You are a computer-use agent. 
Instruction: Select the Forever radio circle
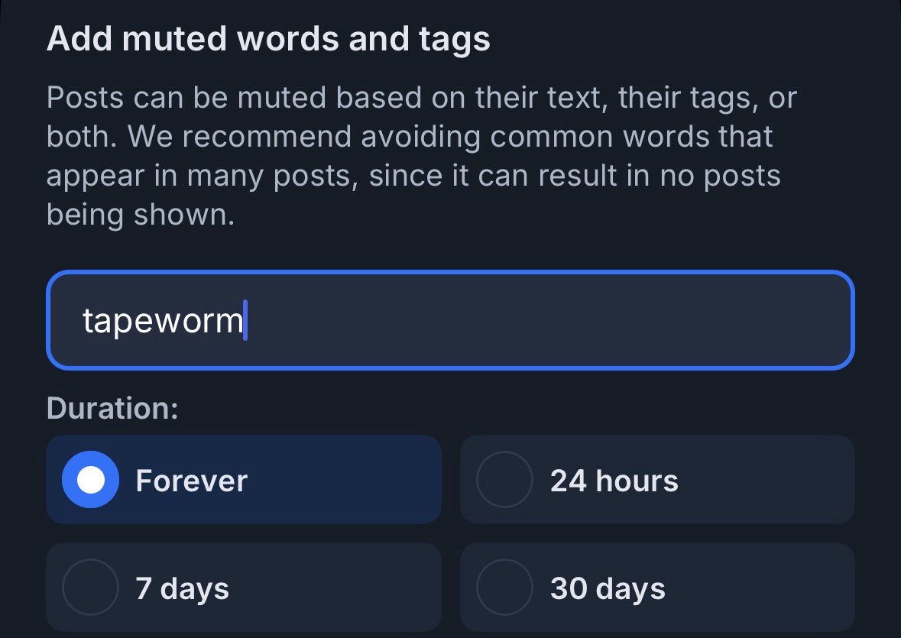coord(90,480)
